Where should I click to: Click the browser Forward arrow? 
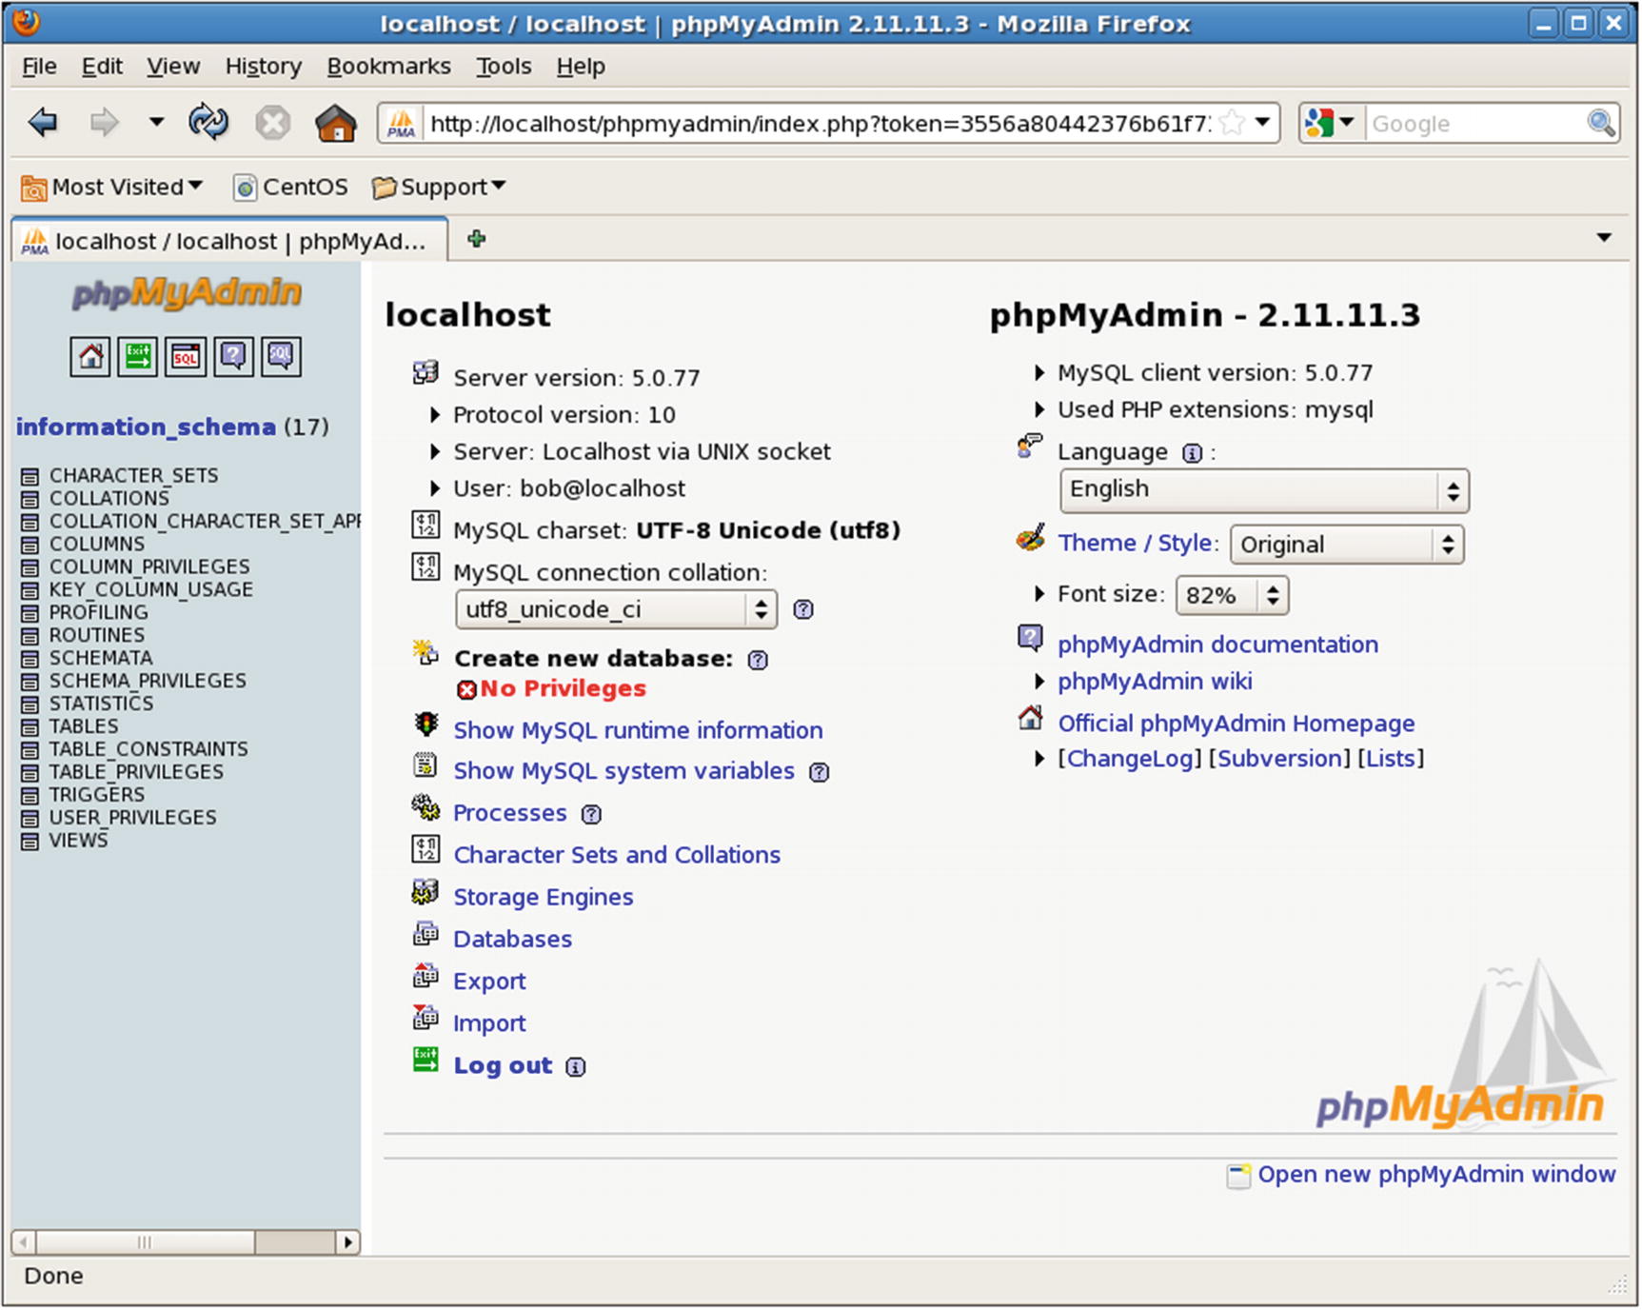coord(103,123)
